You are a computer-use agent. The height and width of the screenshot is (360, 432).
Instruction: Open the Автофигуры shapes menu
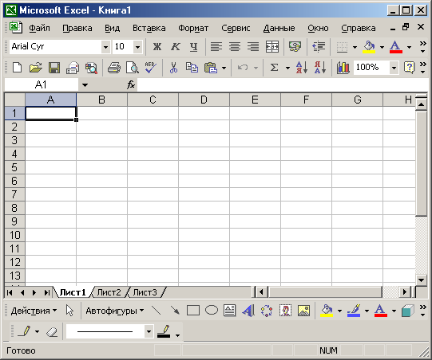115,311
